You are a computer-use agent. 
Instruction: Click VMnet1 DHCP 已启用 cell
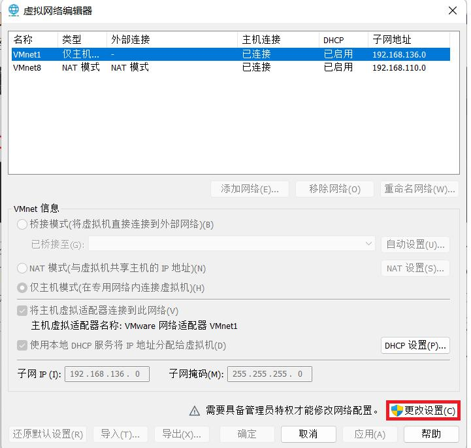click(338, 54)
